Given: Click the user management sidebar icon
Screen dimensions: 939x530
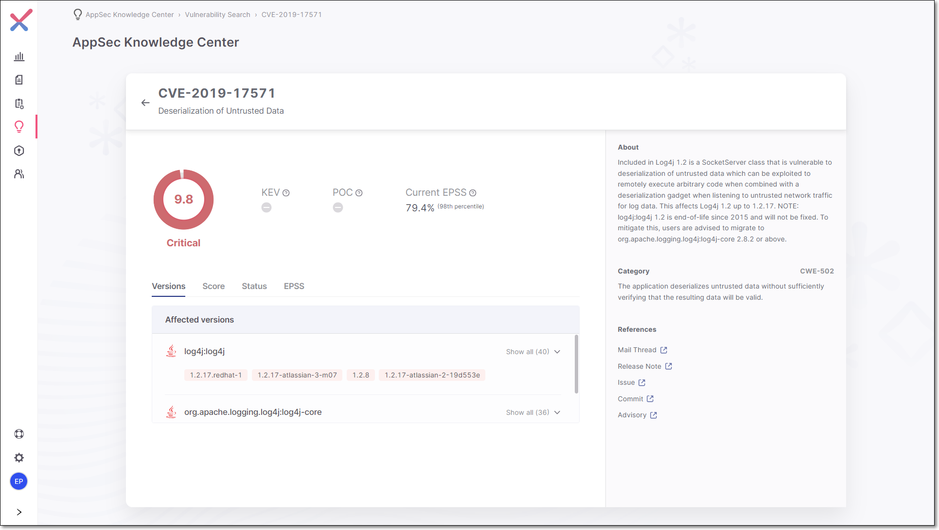Looking at the screenshot, I should tap(19, 174).
